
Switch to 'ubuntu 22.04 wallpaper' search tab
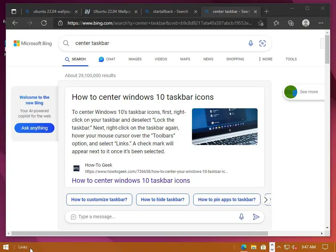coord(52,11)
